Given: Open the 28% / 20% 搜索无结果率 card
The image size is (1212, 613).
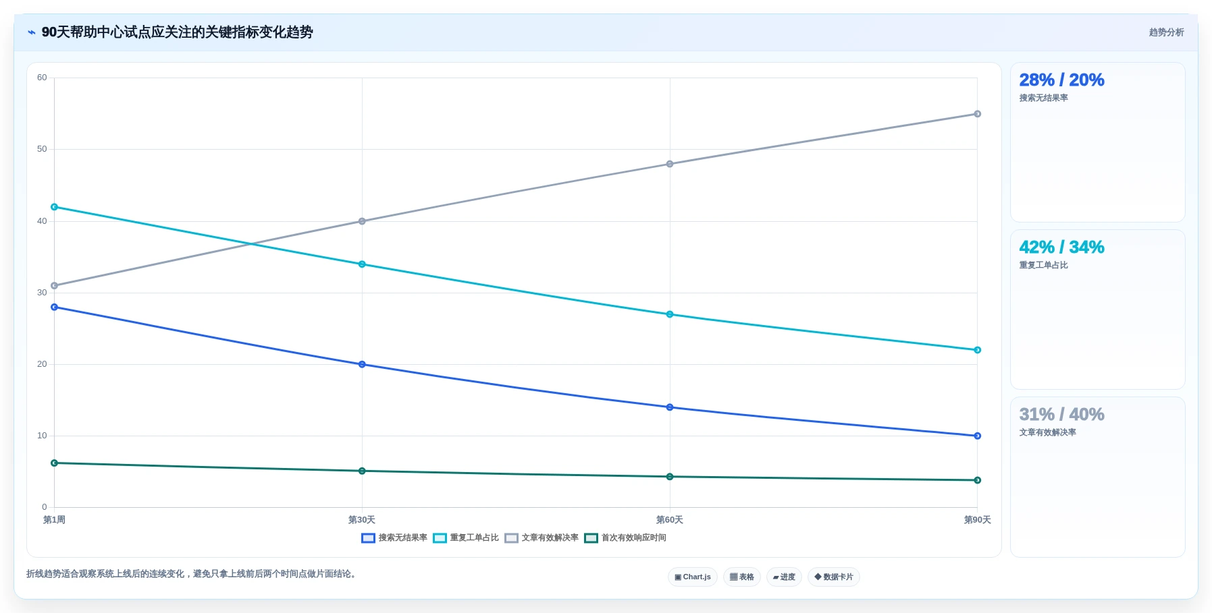Looking at the screenshot, I should click(x=1098, y=142).
